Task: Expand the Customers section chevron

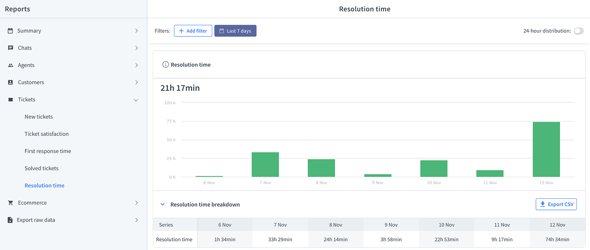Action: click(x=136, y=82)
